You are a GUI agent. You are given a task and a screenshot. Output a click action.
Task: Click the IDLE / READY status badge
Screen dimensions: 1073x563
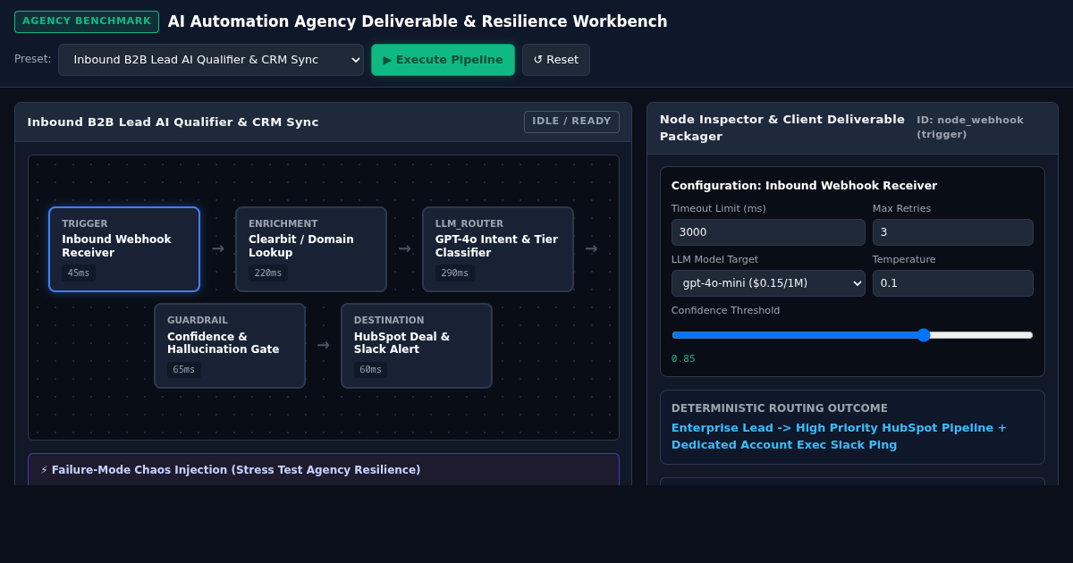(x=571, y=122)
